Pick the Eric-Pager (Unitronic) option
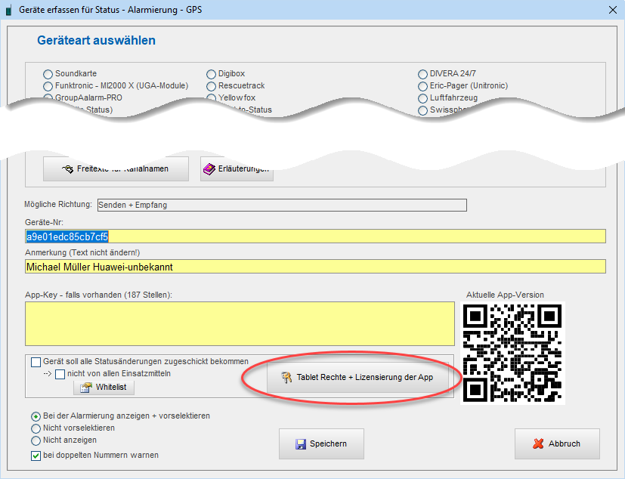This screenshot has width=625, height=479. click(422, 86)
